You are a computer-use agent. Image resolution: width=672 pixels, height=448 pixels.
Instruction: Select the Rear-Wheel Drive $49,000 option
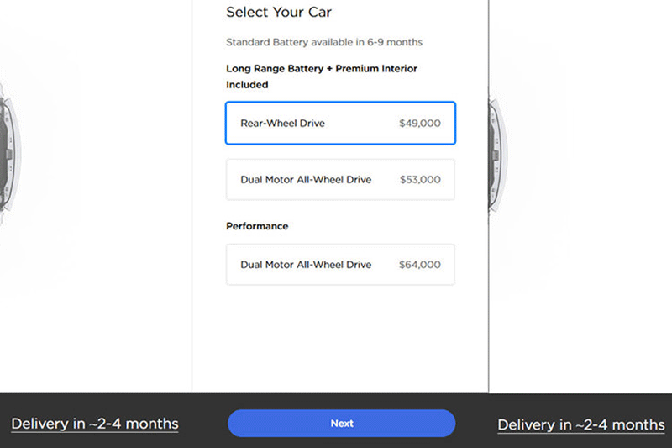[340, 124]
